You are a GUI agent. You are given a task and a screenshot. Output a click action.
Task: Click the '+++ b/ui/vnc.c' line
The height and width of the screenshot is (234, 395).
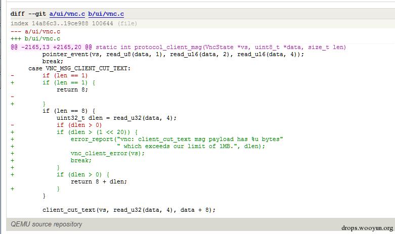35,39
